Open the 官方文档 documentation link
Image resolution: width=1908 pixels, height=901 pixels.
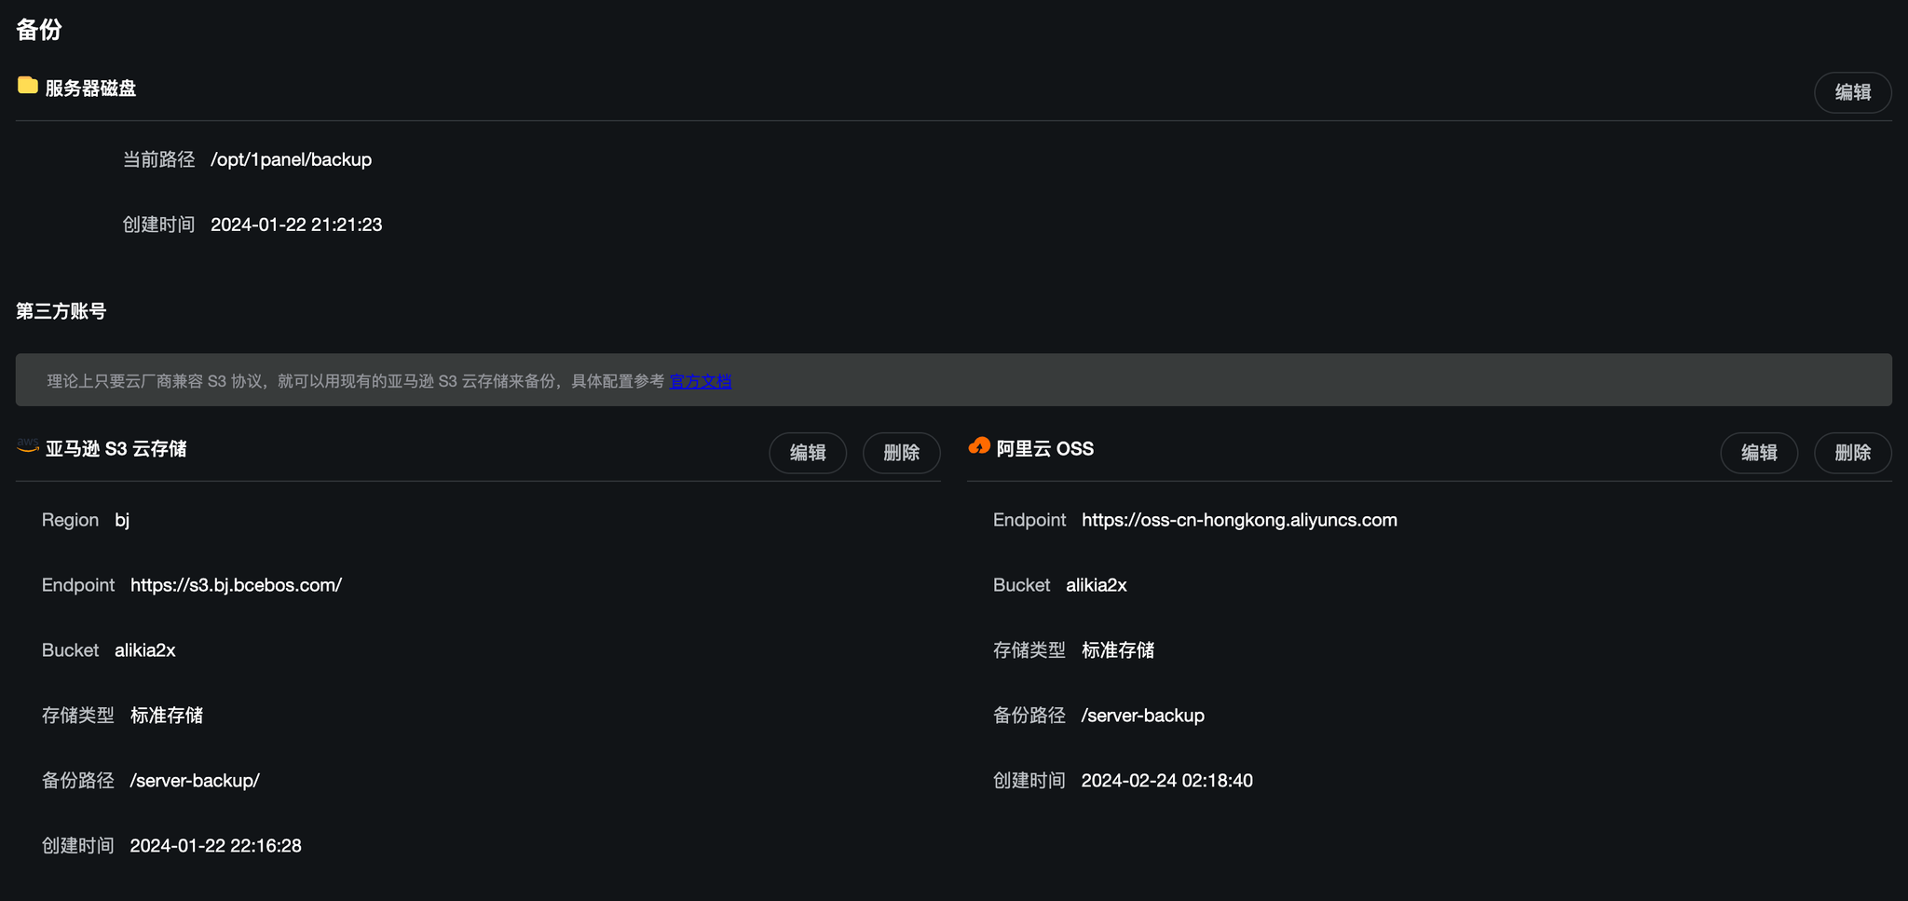point(700,381)
